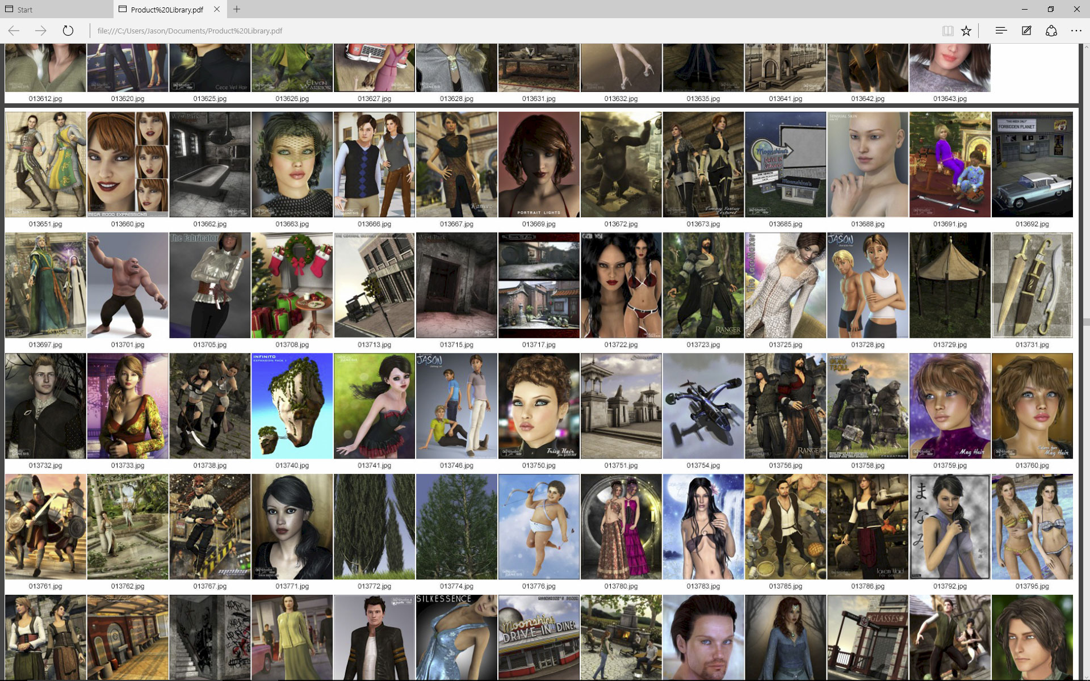Click the browser favorites/collections icon
The image size is (1090, 681).
pos(967,31)
